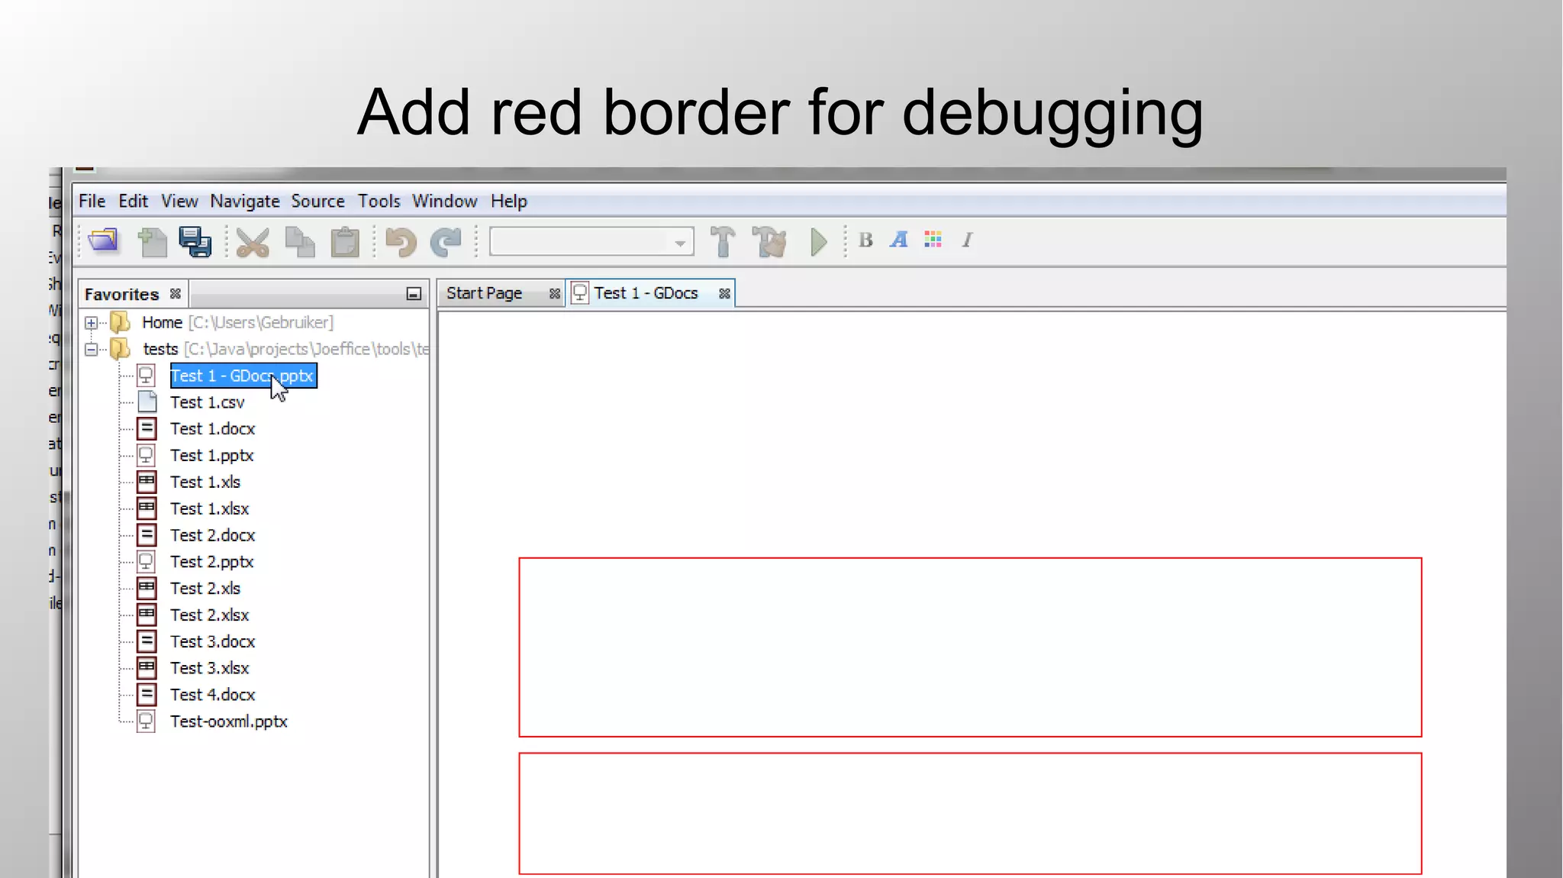The width and height of the screenshot is (1563, 878).
Task: Open Project folder icon in toolbar
Action: pos(104,241)
